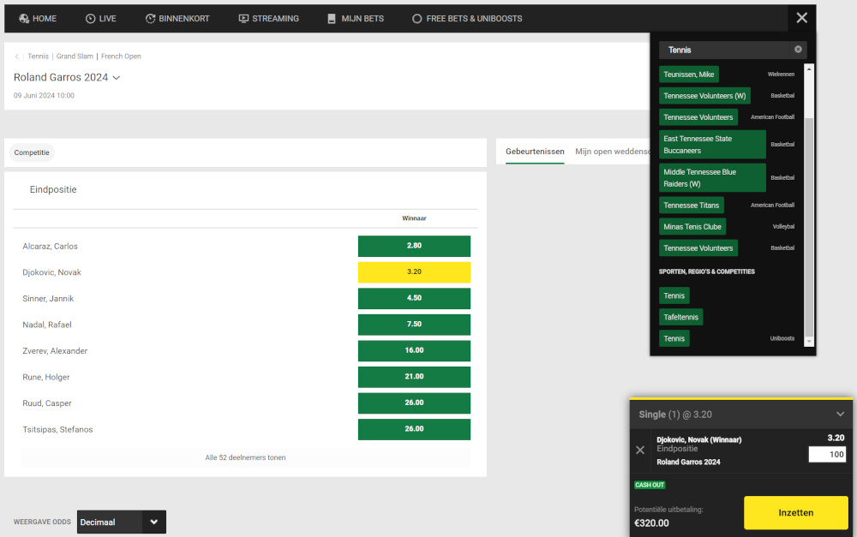857x537 pixels.
Task: Select Tennessee Titans search result
Action: tap(692, 206)
